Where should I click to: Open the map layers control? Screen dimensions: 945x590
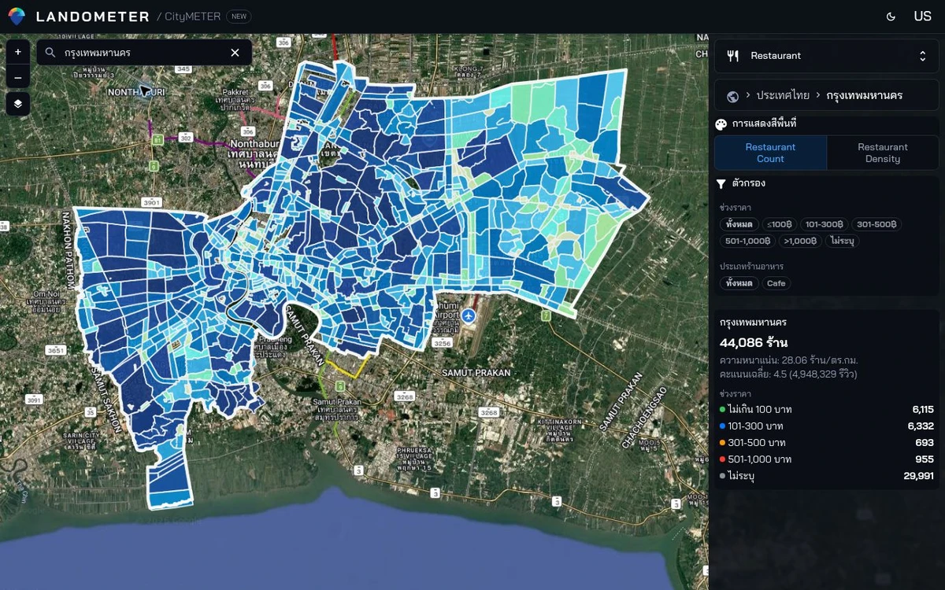(x=17, y=103)
